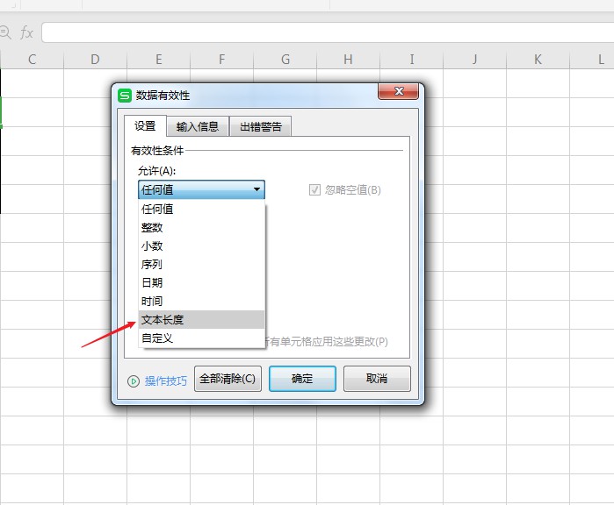This screenshot has width=614, height=505.
Task: Select 文本长度 in the allow list
Action: (x=202, y=319)
